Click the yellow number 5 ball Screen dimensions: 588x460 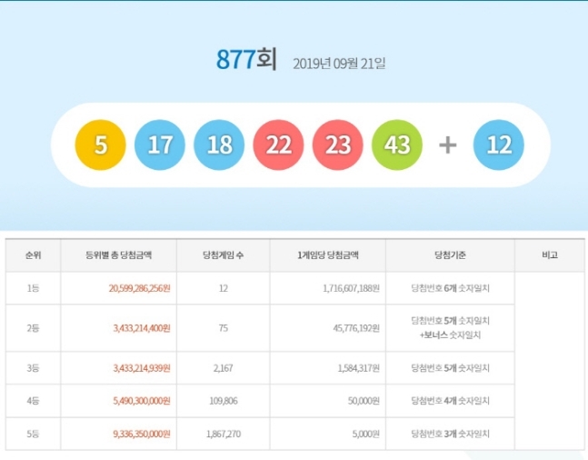(102, 145)
